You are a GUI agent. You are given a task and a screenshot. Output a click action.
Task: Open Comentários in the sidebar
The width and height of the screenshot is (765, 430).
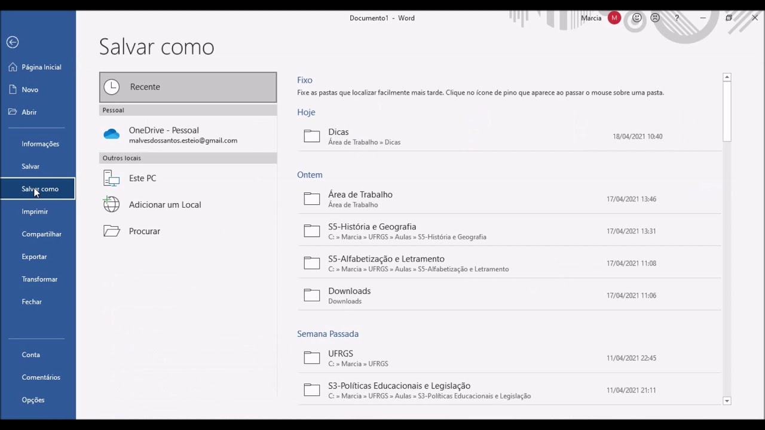(x=38, y=377)
